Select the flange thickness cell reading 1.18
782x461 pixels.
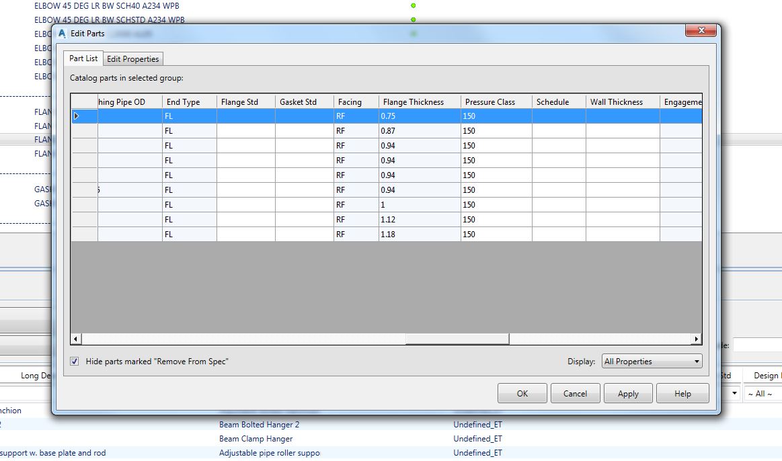coord(420,235)
